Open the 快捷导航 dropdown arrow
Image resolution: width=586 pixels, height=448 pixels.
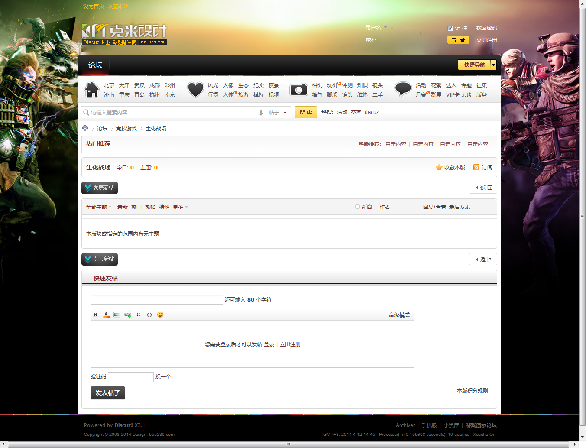click(x=493, y=65)
